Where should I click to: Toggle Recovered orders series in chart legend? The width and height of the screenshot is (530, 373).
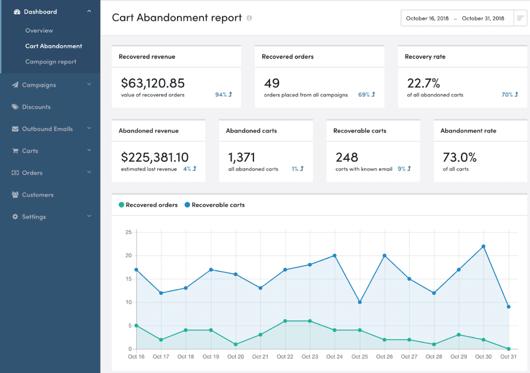tap(147, 205)
